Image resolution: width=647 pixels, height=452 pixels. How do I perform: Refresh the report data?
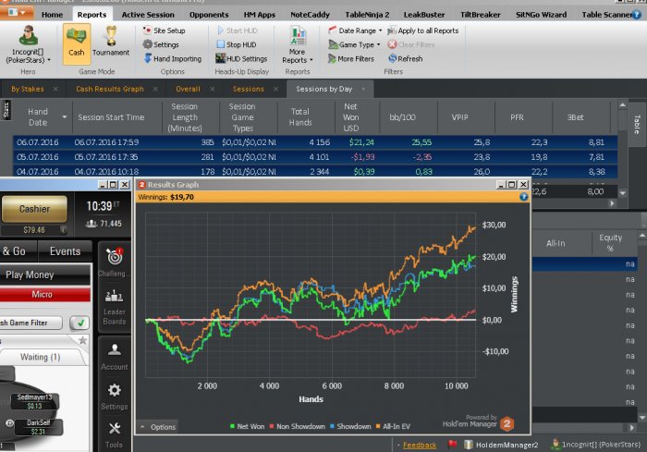(x=405, y=58)
